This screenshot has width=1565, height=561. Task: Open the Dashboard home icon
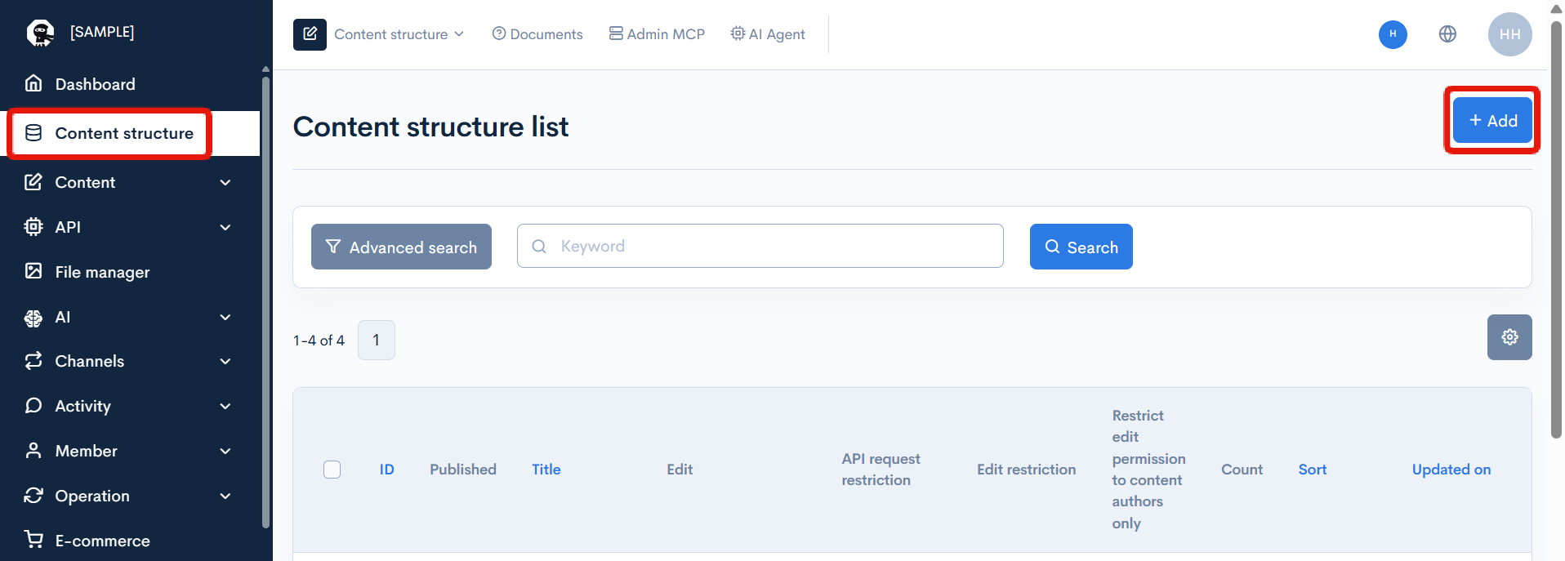point(33,83)
